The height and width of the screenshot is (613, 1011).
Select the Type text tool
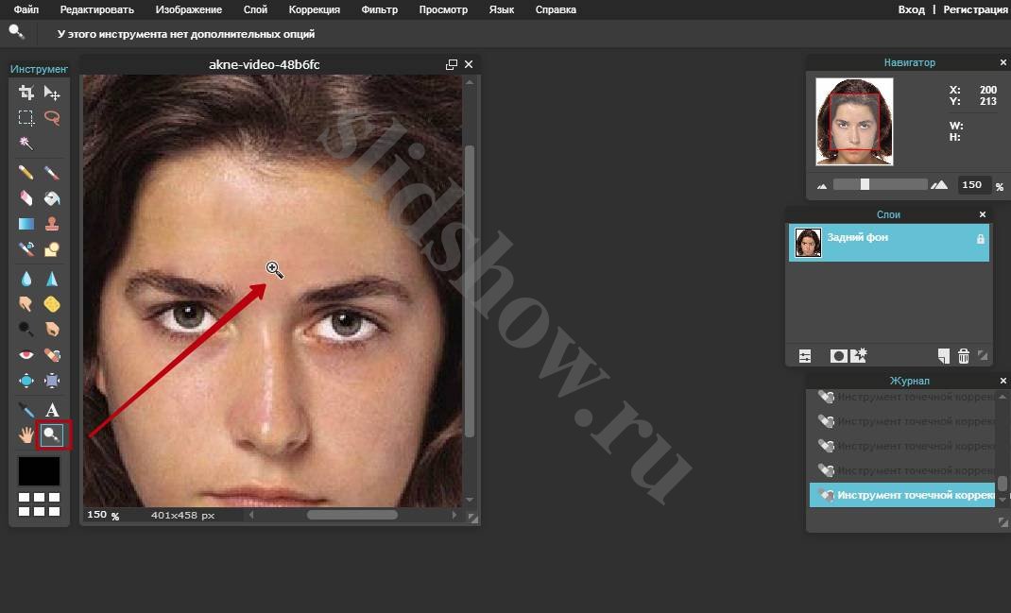coord(52,410)
